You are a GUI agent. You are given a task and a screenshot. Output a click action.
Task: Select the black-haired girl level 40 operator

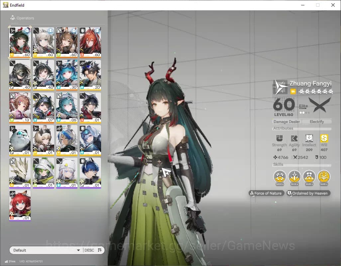43,75
